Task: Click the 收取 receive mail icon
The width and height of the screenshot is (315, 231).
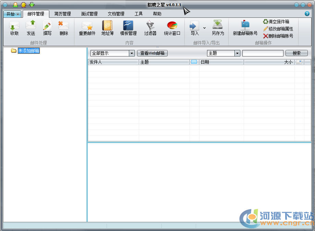Action: click(x=14, y=26)
